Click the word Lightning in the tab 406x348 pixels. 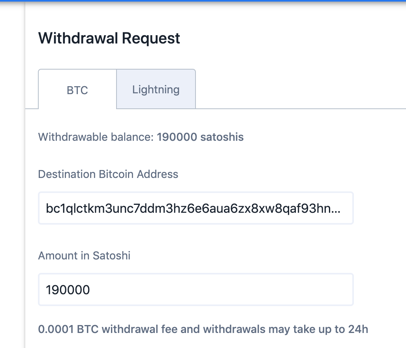[156, 90]
